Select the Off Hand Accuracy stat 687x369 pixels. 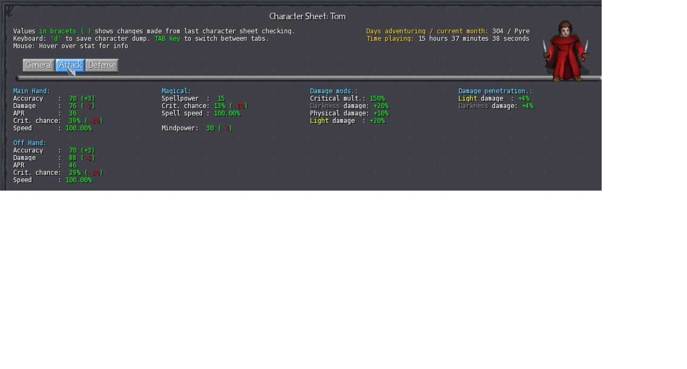[x=54, y=150]
